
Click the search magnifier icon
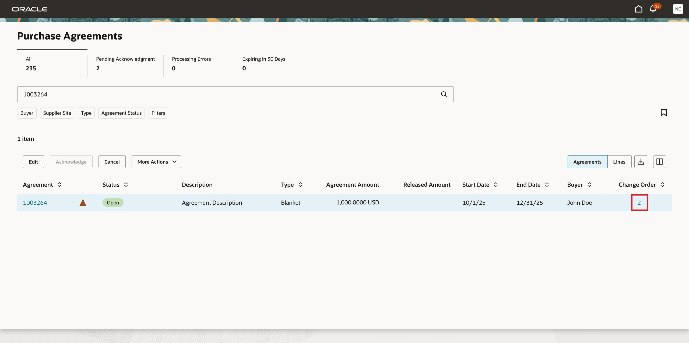pos(444,94)
